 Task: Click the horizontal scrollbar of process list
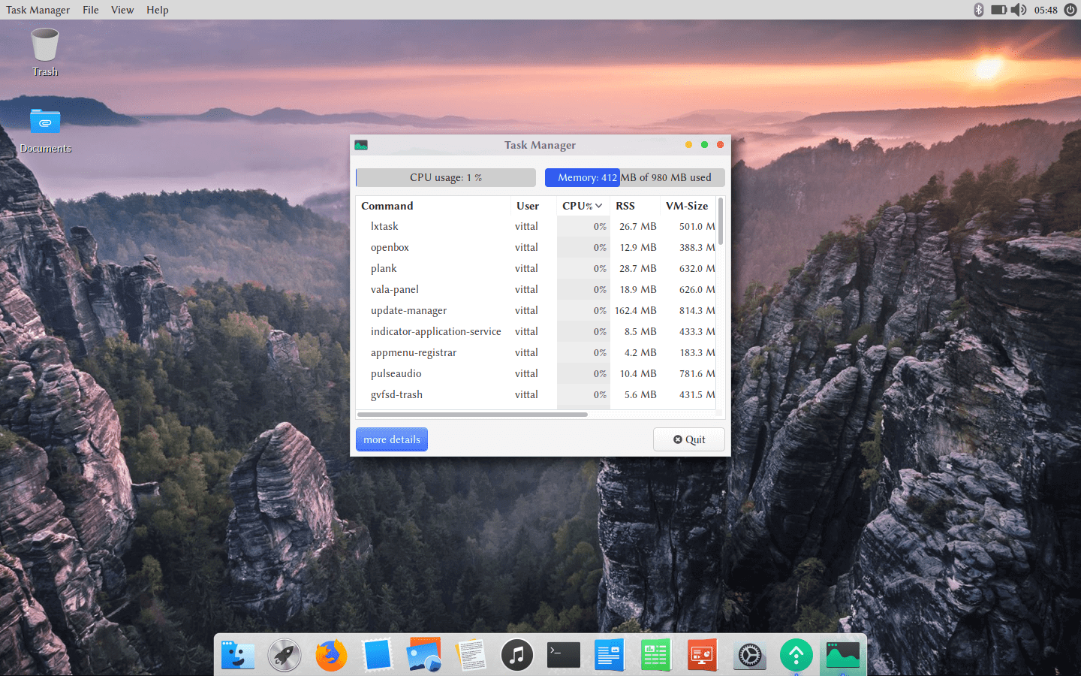pos(472,414)
